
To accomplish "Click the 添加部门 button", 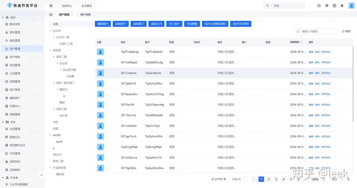I will pos(139,24).
